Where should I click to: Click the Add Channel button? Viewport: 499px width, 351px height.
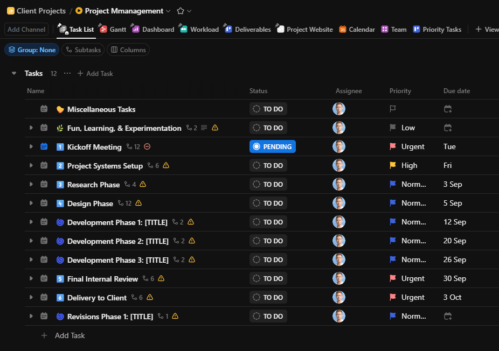point(26,29)
